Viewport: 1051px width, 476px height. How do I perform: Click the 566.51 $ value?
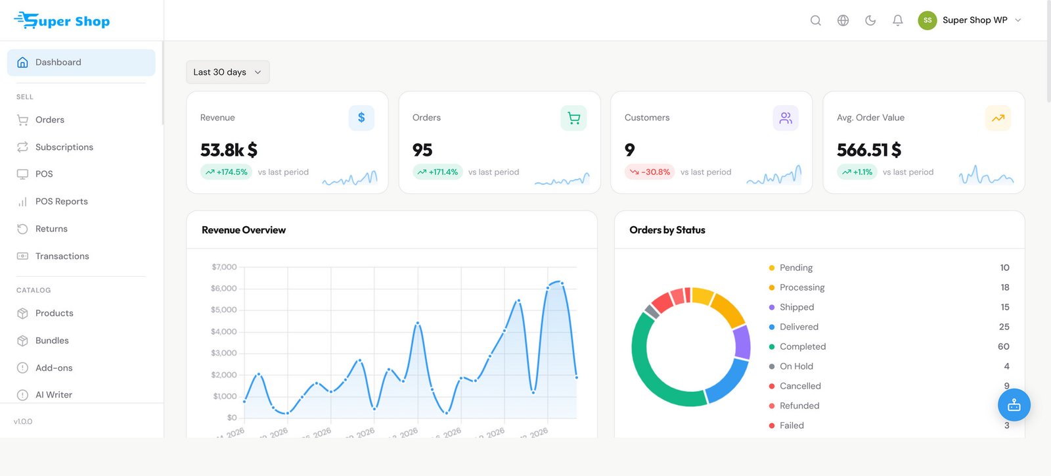(869, 151)
